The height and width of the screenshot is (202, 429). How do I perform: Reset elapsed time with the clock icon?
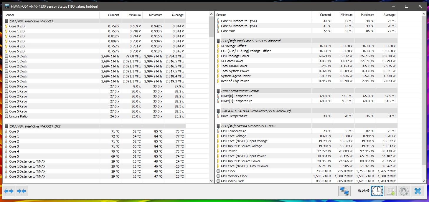tap(377, 191)
